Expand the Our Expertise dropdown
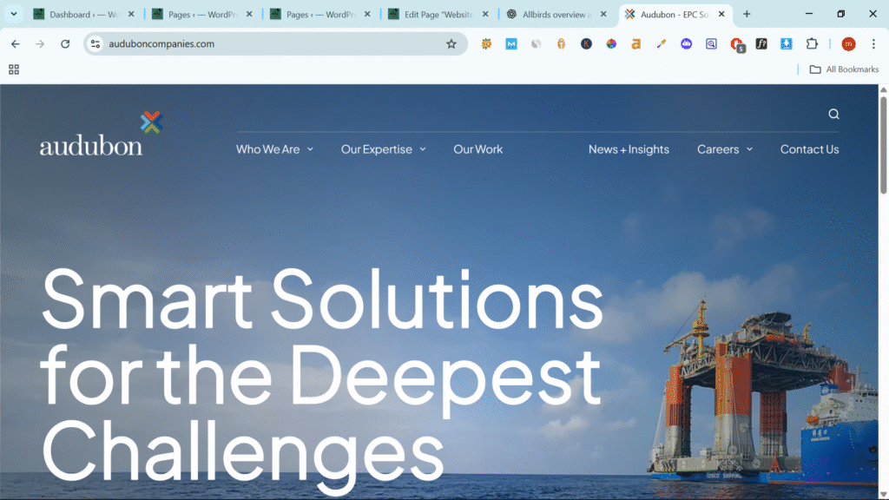This screenshot has height=500, width=889. pos(383,149)
